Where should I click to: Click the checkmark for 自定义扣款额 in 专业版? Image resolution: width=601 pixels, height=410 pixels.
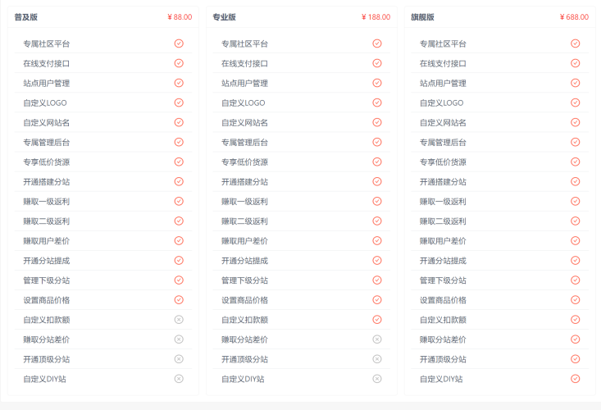point(377,320)
